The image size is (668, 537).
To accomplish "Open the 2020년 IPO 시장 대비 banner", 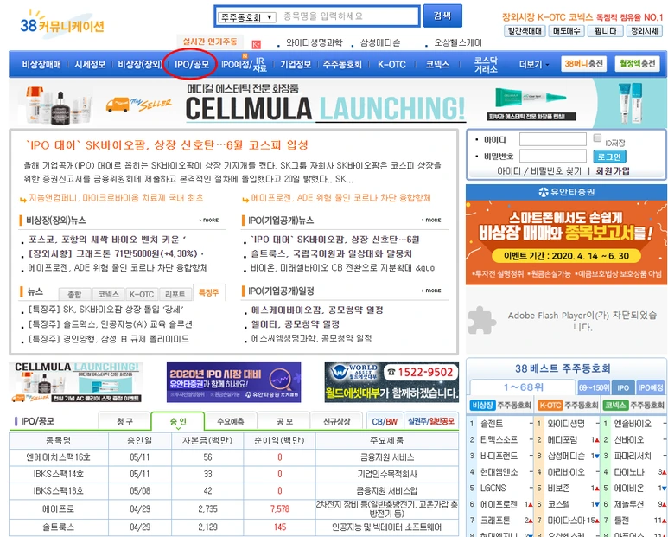I will coord(233,382).
